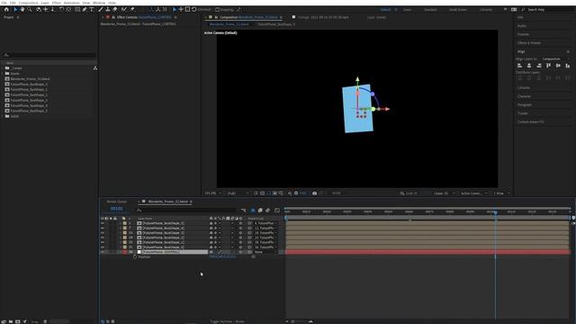Toggle visibility eye of layer 25
This screenshot has width=576, height=324.
pos(103,242)
